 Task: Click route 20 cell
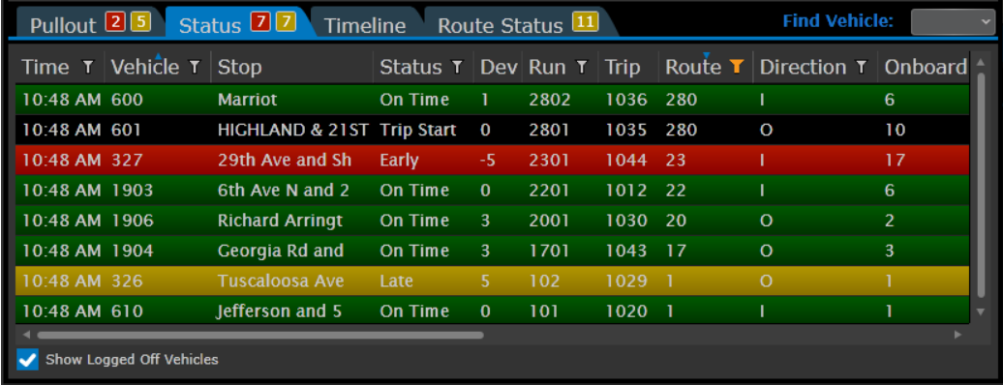click(676, 221)
